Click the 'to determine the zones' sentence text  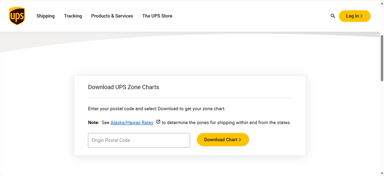pos(226,122)
